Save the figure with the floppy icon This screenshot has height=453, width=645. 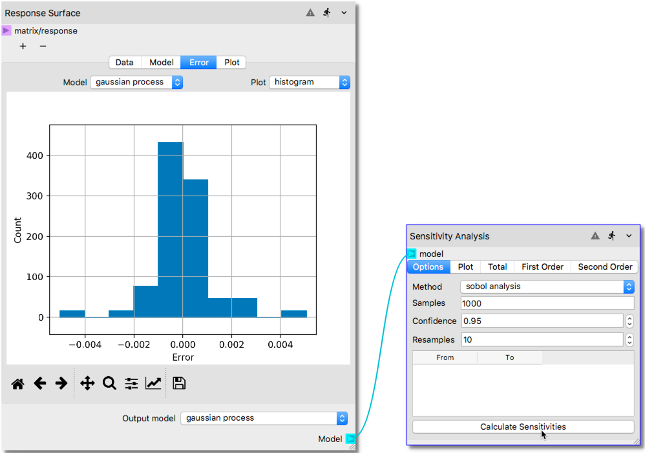(180, 383)
